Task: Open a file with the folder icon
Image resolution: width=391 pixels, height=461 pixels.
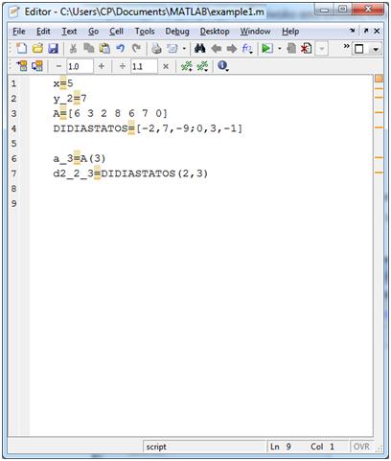Action: (37, 49)
